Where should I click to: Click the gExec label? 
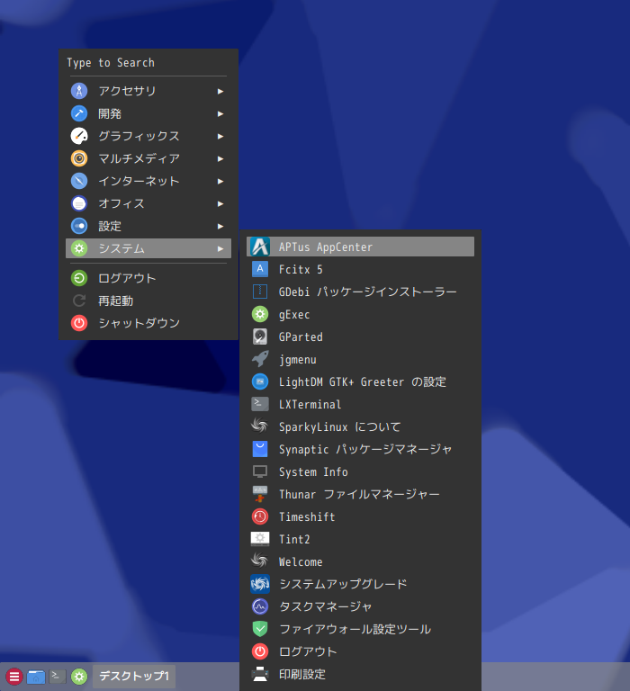point(294,315)
